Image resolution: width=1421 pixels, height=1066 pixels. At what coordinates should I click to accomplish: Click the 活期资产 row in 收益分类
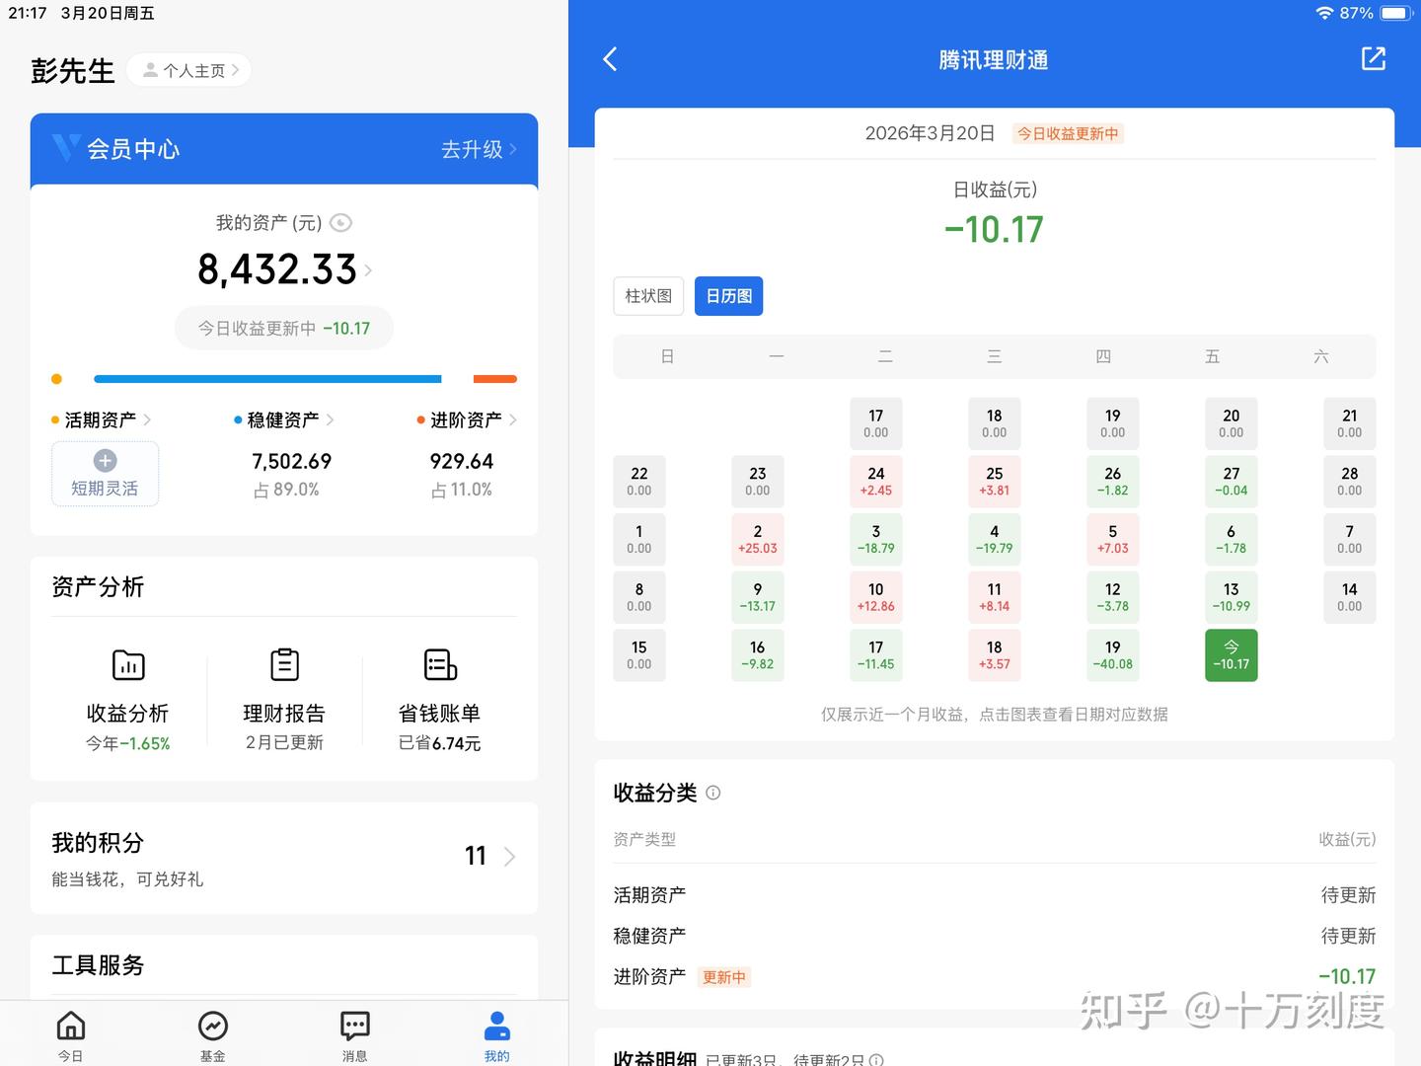995,895
